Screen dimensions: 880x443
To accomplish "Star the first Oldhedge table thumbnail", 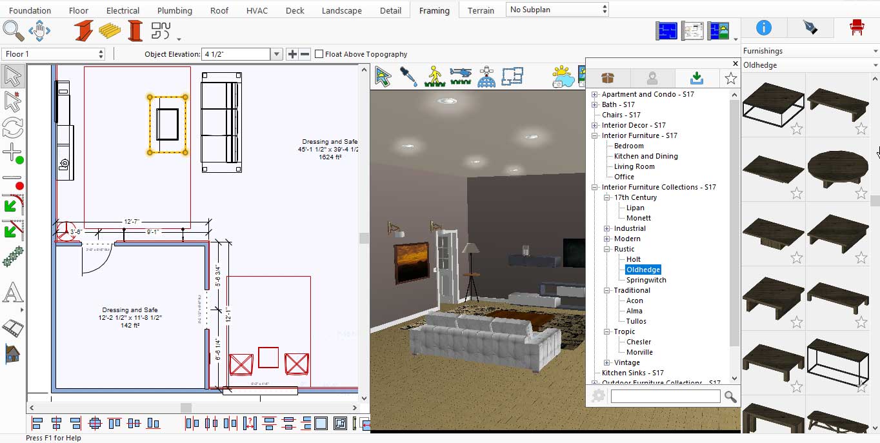I will [x=797, y=128].
